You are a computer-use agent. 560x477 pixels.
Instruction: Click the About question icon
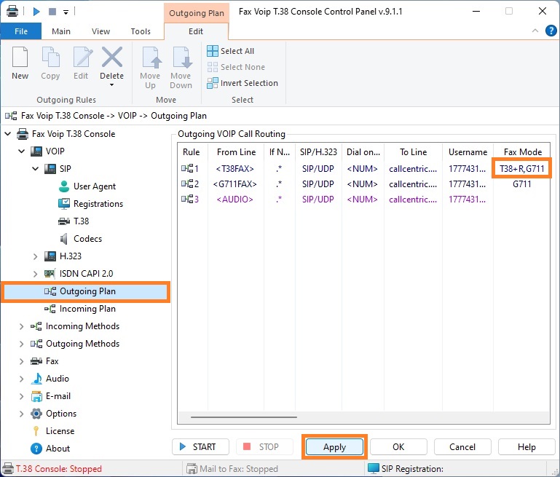point(36,449)
